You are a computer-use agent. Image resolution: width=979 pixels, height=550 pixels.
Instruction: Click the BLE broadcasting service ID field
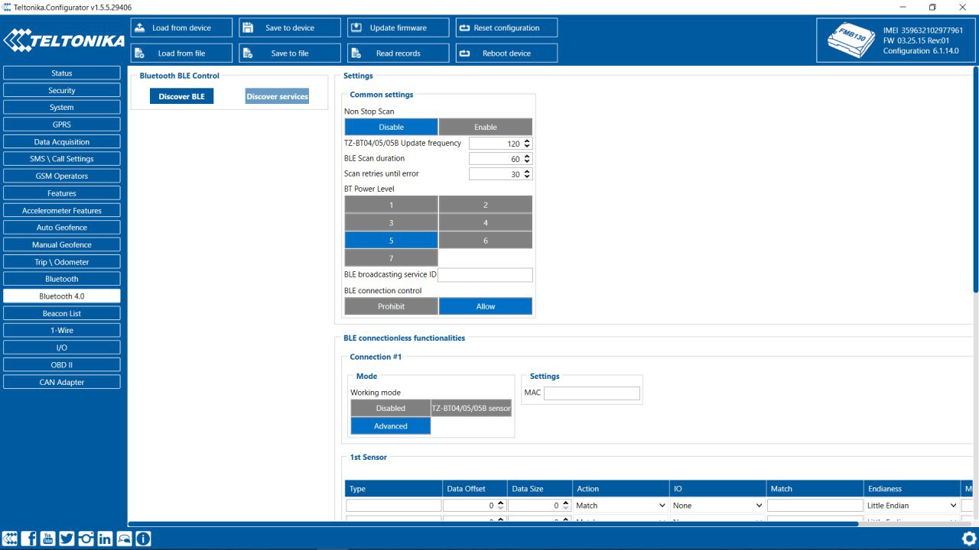point(486,275)
